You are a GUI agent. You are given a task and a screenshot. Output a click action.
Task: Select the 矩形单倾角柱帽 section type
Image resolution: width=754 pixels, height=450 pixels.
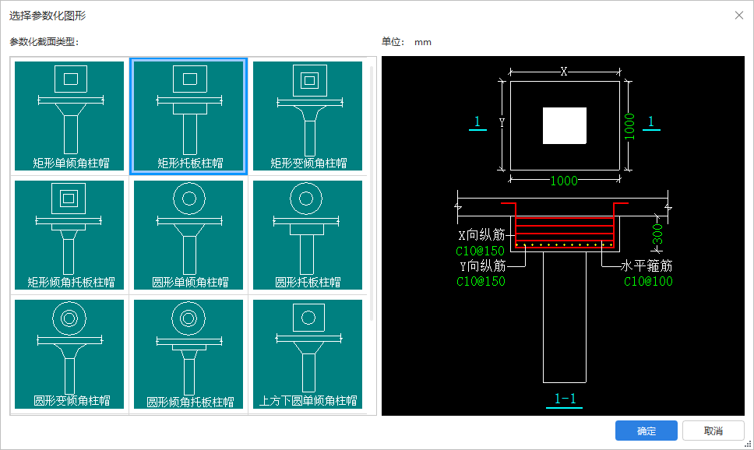(69, 116)
